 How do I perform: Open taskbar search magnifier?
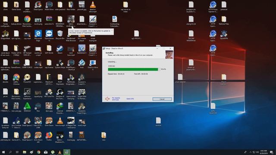(x=10, y=152)
